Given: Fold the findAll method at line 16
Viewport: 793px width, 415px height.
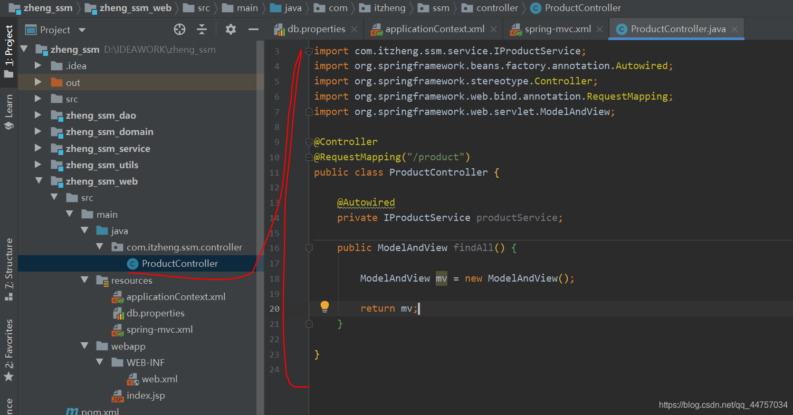Looking at the screenshot, I should 309,248.
